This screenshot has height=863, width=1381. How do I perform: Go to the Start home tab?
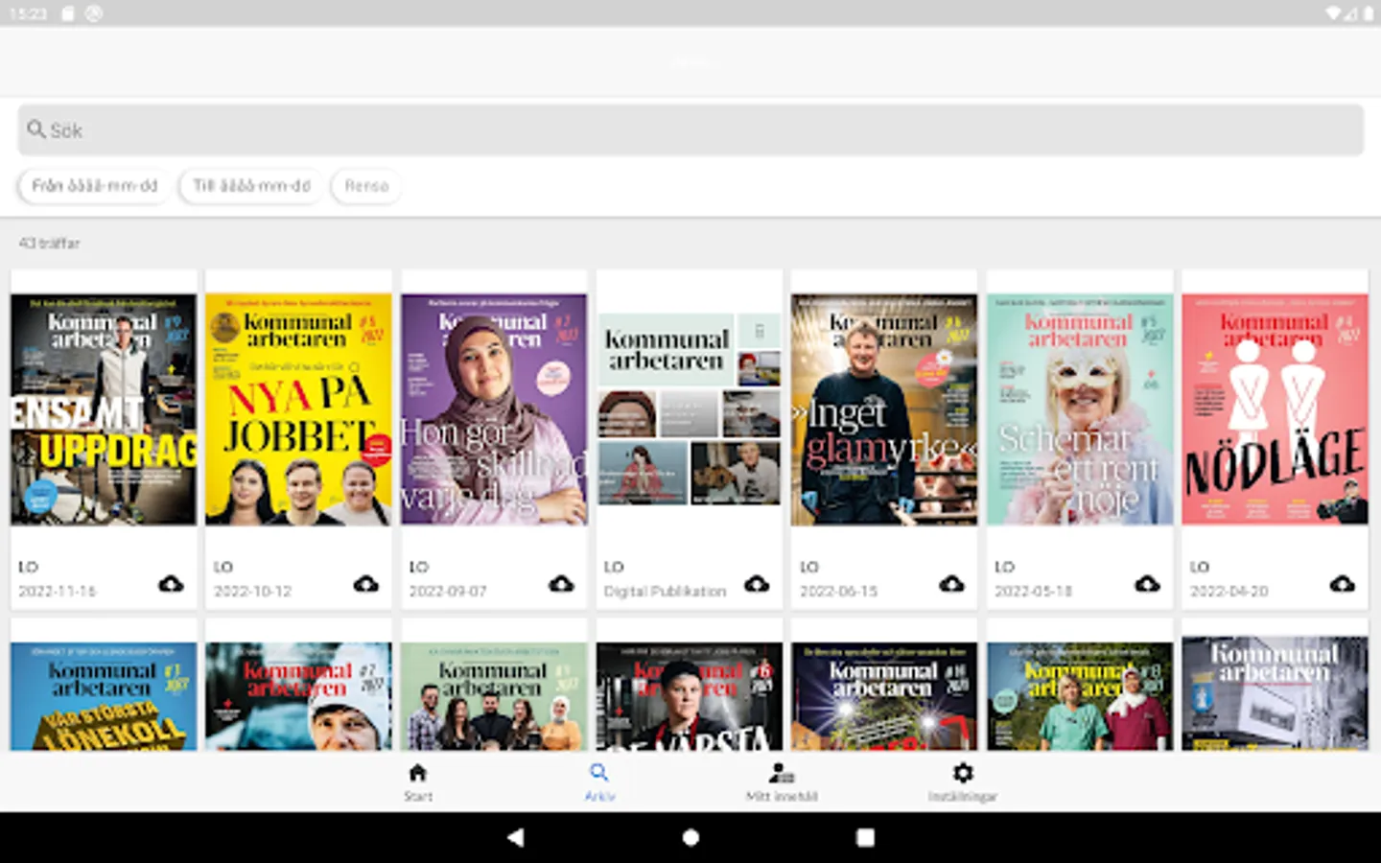click(417, 781)
